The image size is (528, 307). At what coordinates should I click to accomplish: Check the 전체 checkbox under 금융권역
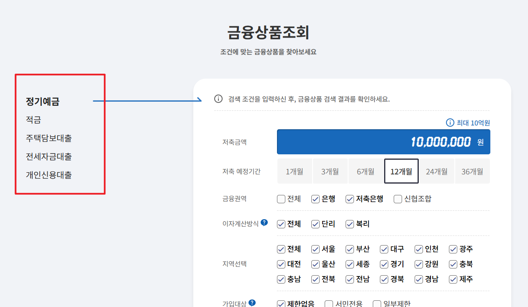click(x=281, y=199)
